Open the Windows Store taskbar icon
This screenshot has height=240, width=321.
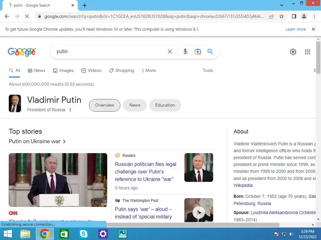point(64,234)
